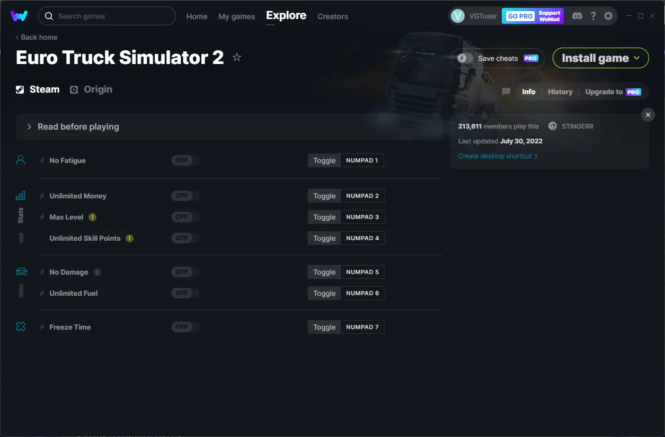
Task: Favorite Euro Truck Simulator 2 with the star
Action: tap(237, 57)
